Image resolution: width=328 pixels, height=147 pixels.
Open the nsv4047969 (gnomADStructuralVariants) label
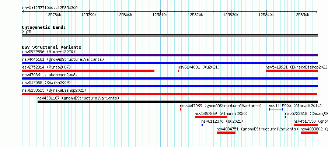pos(221,106)
